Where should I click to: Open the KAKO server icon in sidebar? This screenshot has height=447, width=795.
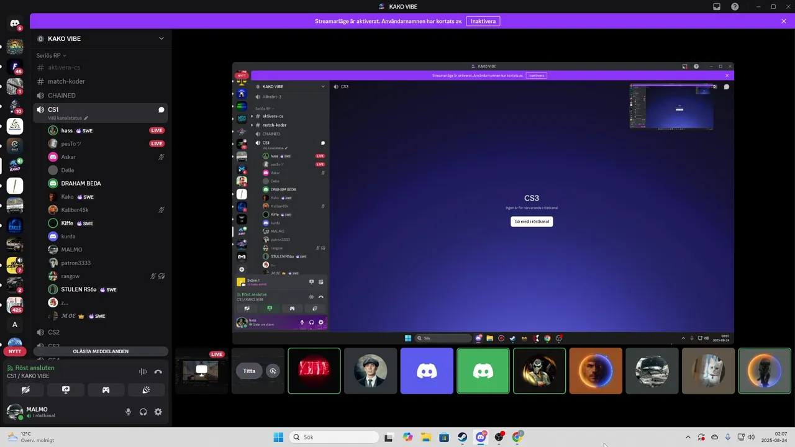(15, 166)
